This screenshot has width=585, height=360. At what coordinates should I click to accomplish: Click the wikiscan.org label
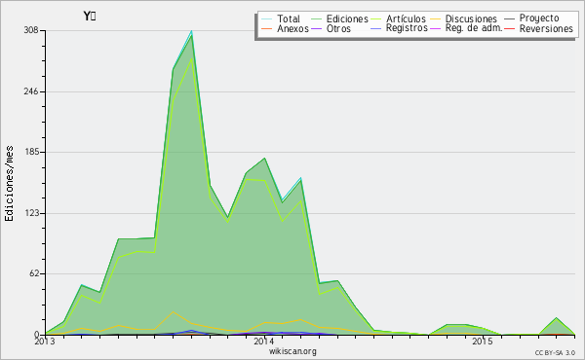click(292, 351)
